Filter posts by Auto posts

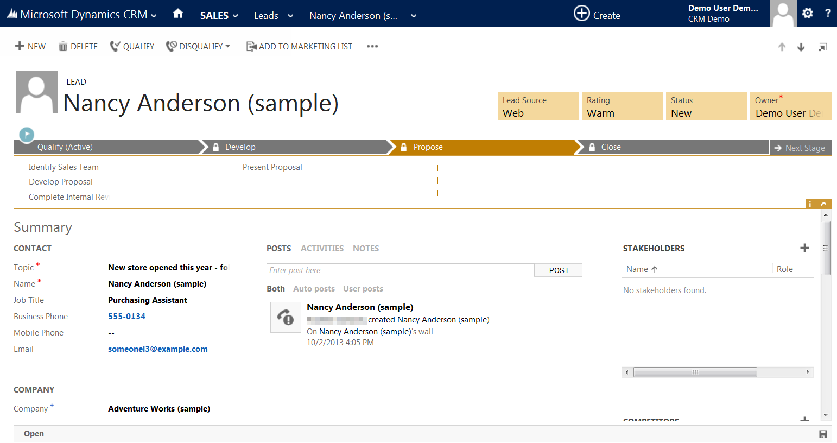pyautogui.click(x=314, y=289)
